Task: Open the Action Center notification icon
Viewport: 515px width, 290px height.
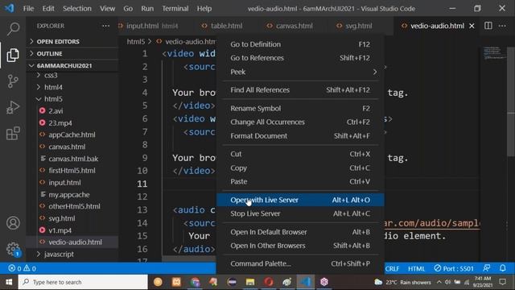Action: pos(502,282)
